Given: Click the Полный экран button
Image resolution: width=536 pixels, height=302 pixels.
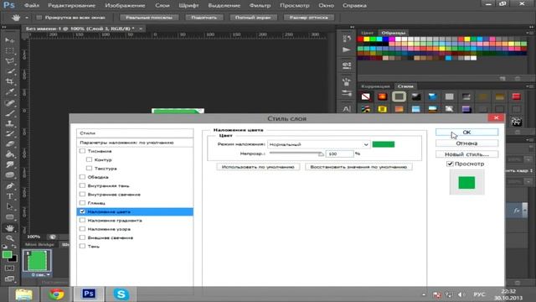Looking at the screenshot, I should [253, 18].
